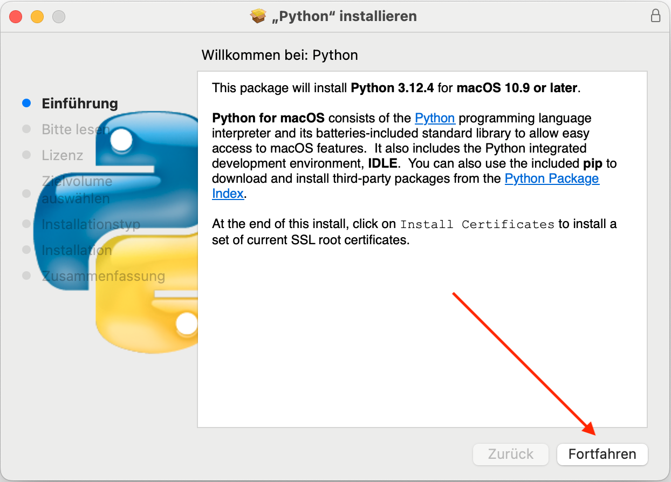671x482 pixels.
Task: Click the Willkommen bei: Python heading
Action: coord(279,55)
